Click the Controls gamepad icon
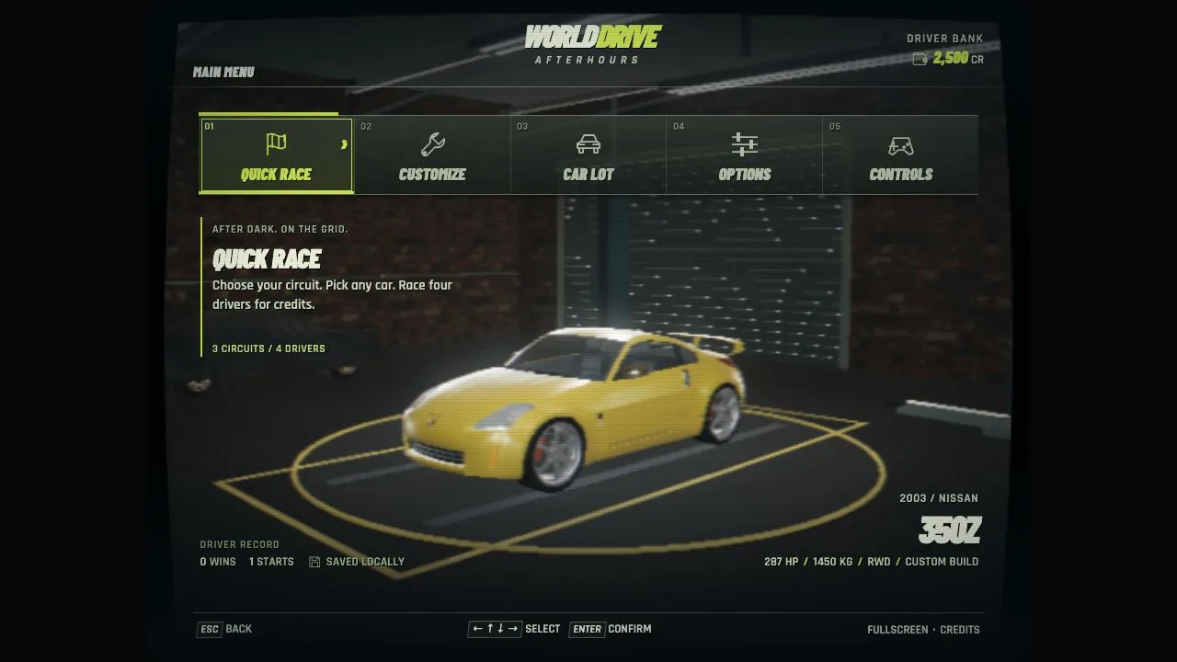 pyautogui.click(x=901, y=145)
